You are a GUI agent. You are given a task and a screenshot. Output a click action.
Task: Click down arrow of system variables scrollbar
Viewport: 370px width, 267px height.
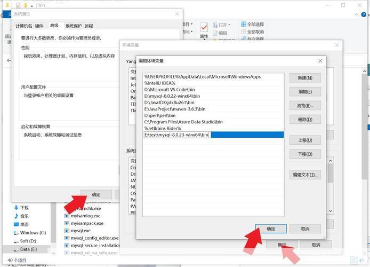click(x=331, y=211)
